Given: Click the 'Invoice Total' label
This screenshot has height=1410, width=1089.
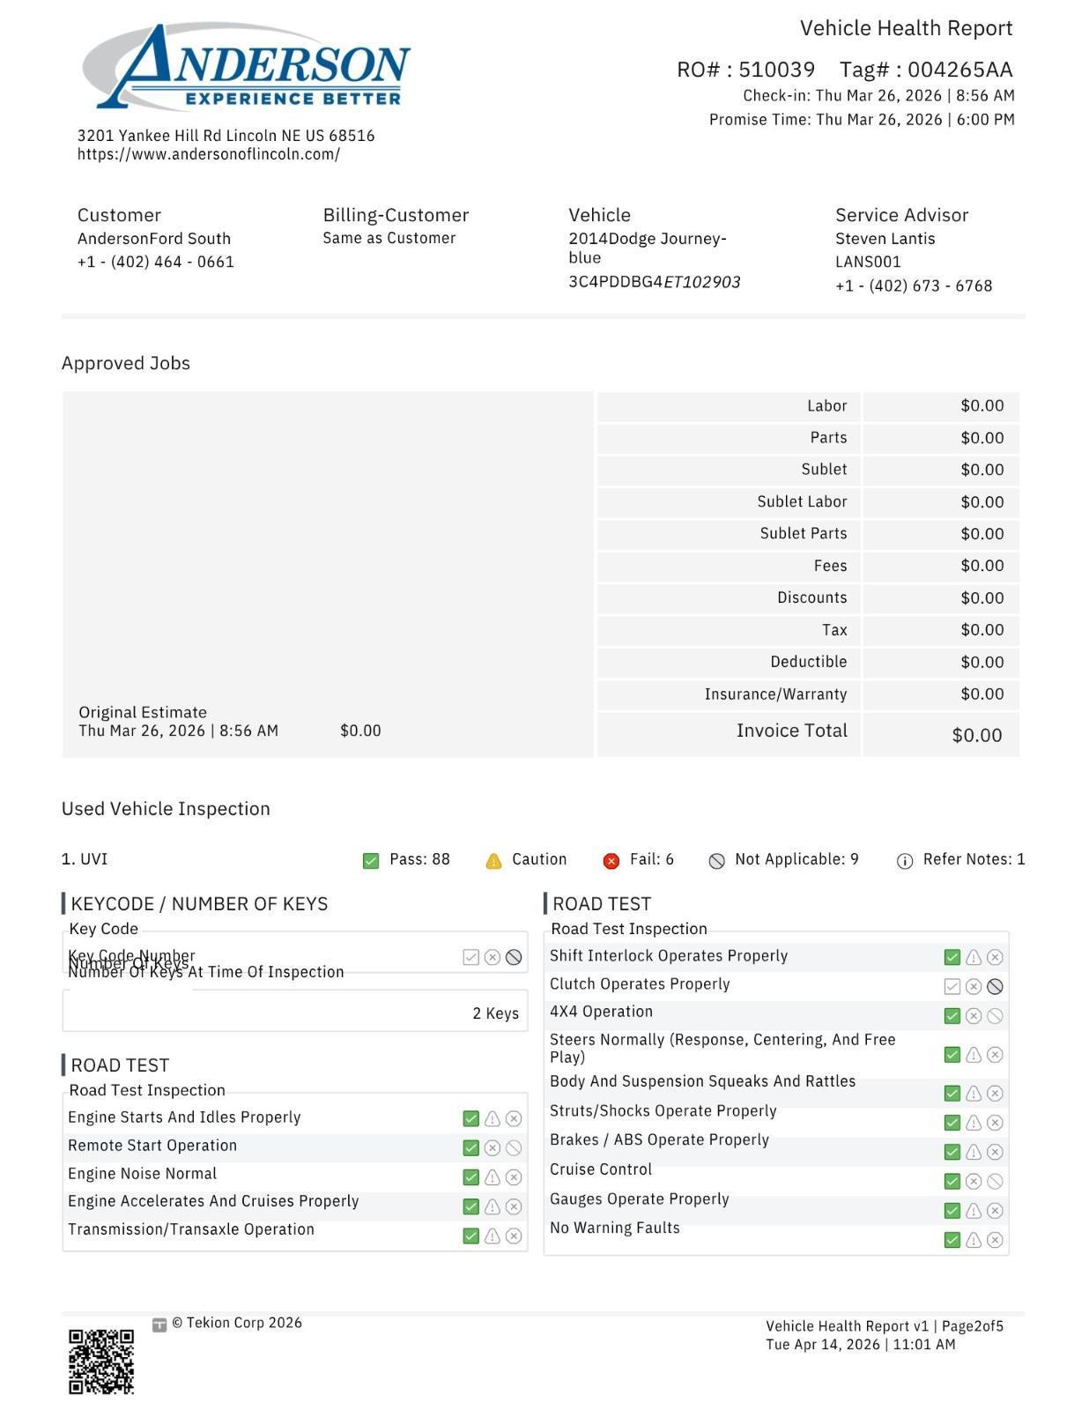Looking at the screenshot, I should 792,731.
